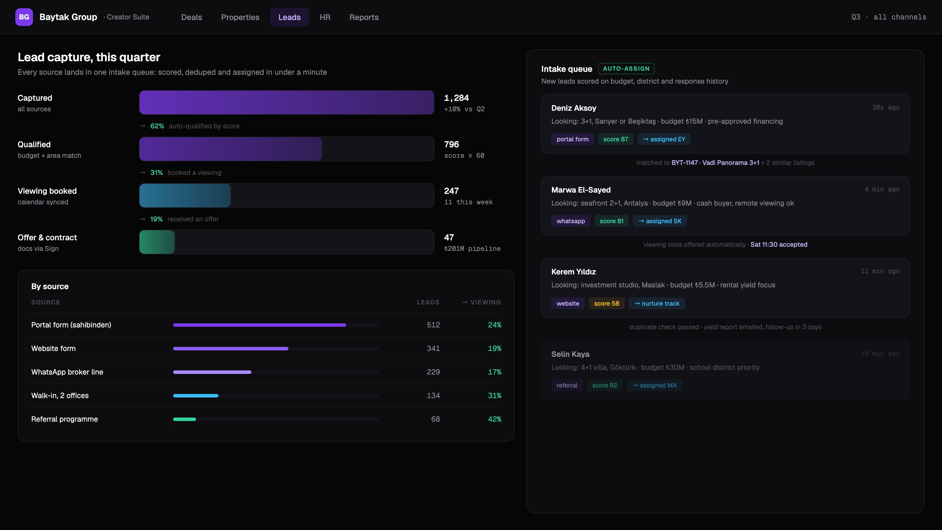This screenshot has width=942, height=530.
Task: Open the BYT-1147 Vadi Panorama 3+1 link
Action: 715,163
